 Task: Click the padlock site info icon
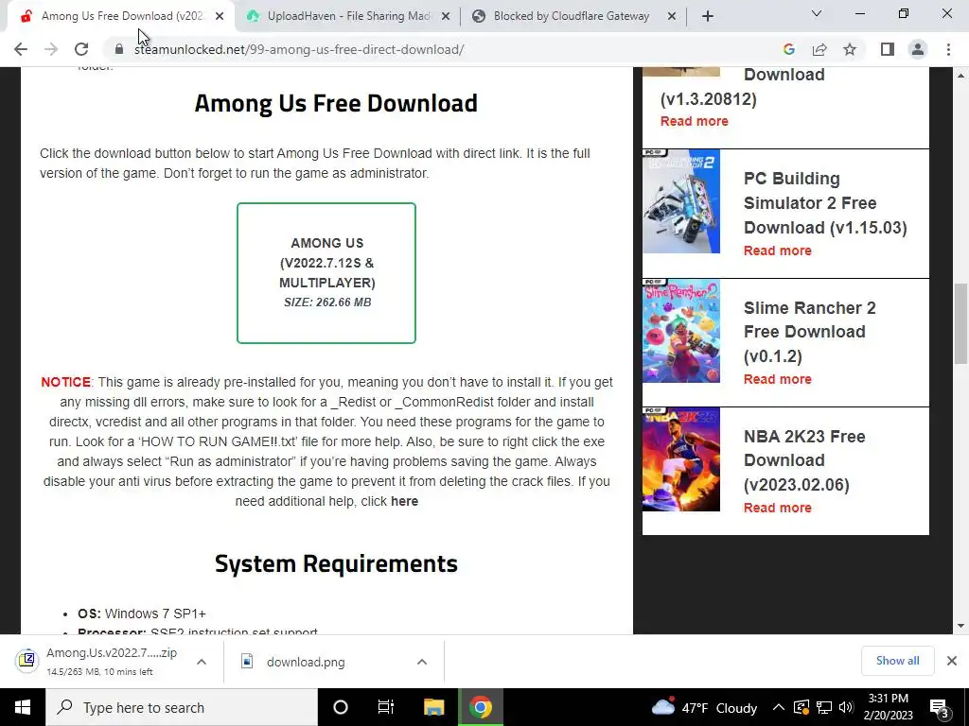pos(119,49)
